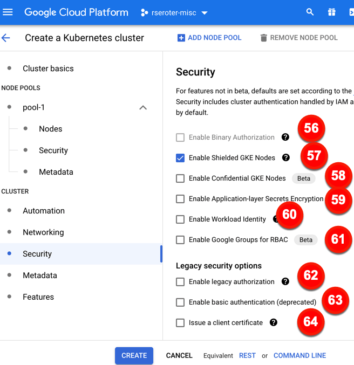Click help icon next to Binary Authorization
354x365 pixels.
[285, 137]
